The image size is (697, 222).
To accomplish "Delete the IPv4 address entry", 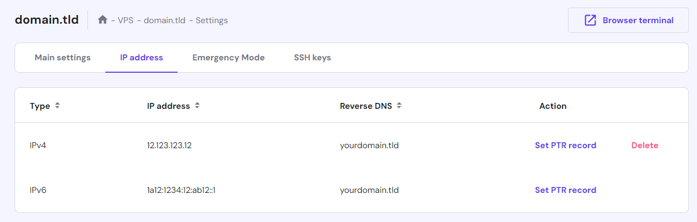I will click(x=645, y=145).
